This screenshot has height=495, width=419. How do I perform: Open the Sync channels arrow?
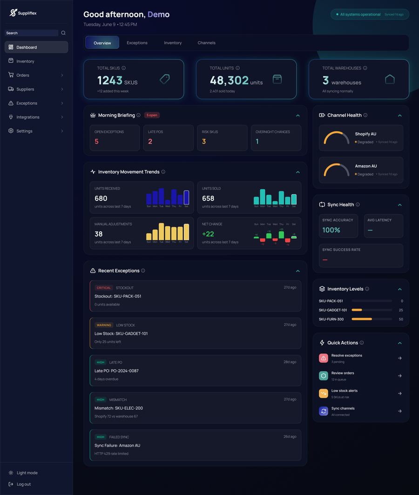400,411
